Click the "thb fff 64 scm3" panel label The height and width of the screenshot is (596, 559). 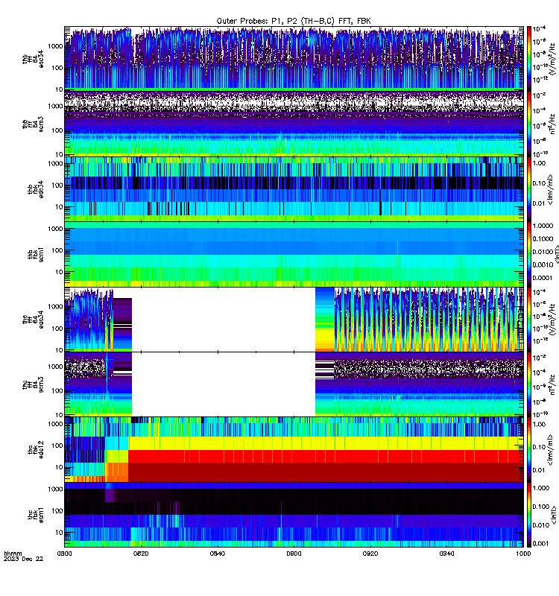(33, 124)
